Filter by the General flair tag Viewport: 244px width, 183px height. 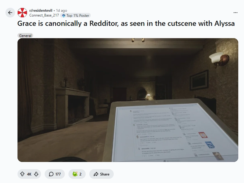click(25, 35)
